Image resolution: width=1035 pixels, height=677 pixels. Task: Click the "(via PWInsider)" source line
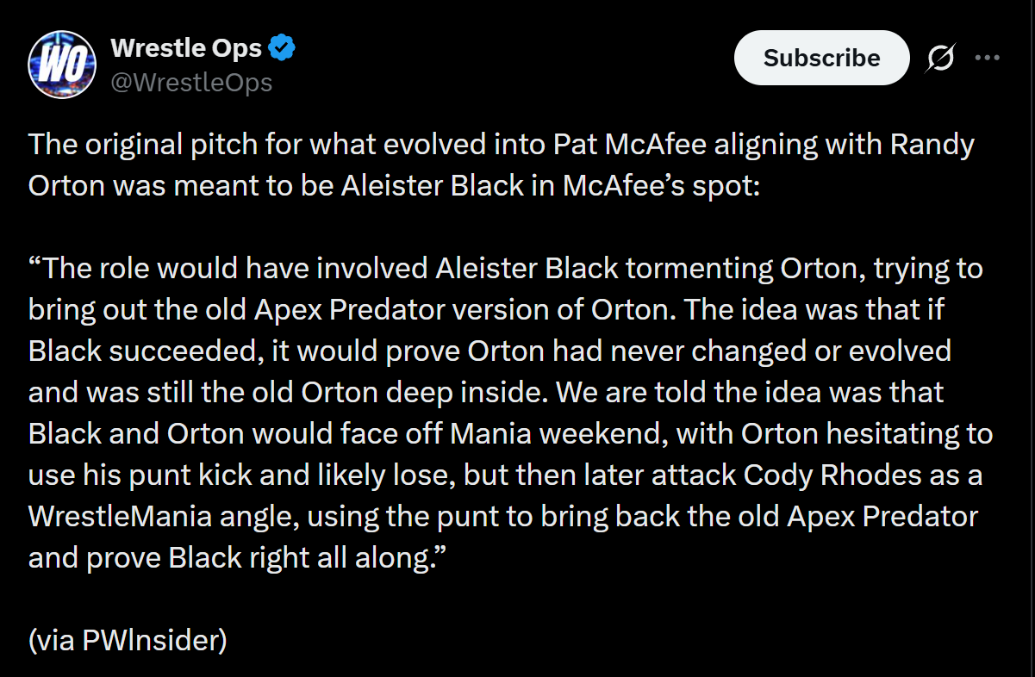pos(128,640)
